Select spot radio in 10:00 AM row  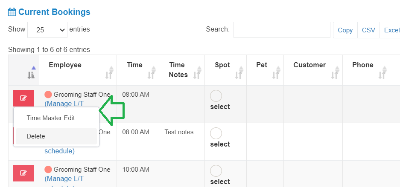[x=216, y=171]
